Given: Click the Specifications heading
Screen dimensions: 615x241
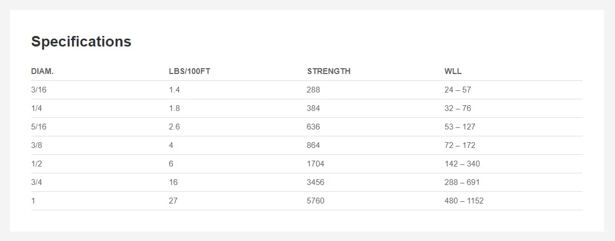Looking at the screenshot, I should [x=81, y=42].
